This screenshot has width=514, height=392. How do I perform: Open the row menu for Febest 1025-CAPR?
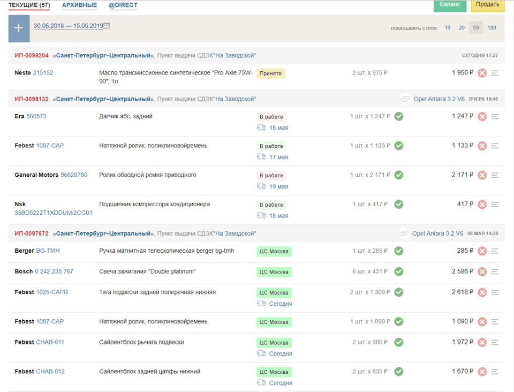click(x=495, y=292)
